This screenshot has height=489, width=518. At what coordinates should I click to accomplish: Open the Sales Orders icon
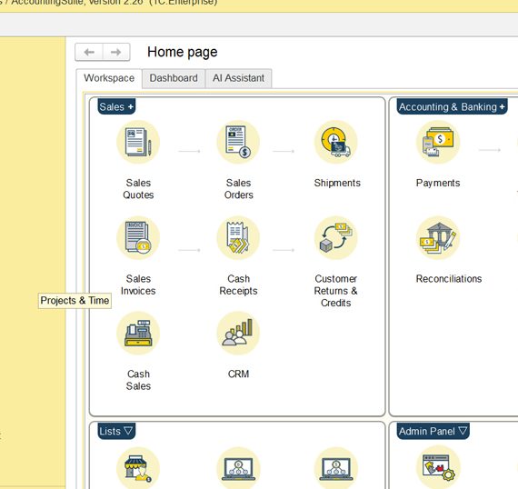click(x=238, y=142)
